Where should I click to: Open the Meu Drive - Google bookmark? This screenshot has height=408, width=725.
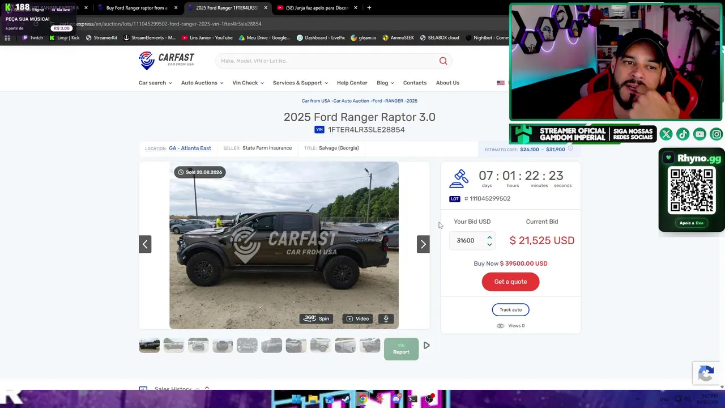click(x=264, y=38)
